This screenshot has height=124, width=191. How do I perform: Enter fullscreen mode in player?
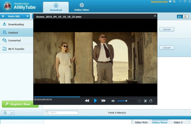145,101
